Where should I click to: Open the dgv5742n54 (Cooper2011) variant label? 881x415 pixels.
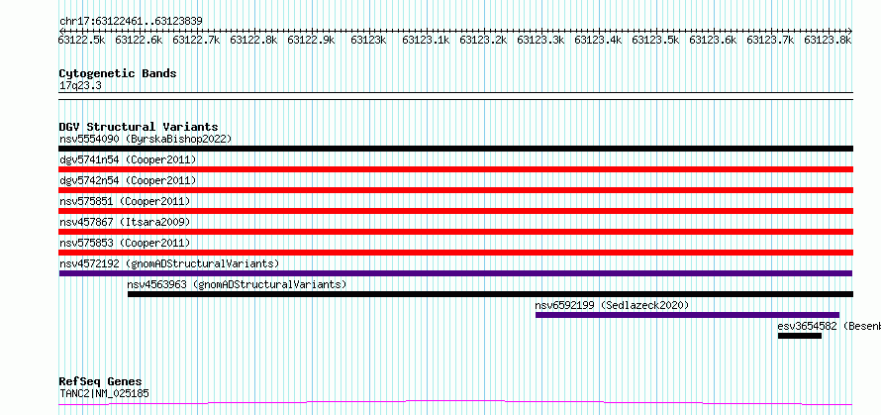coord(128,180)
